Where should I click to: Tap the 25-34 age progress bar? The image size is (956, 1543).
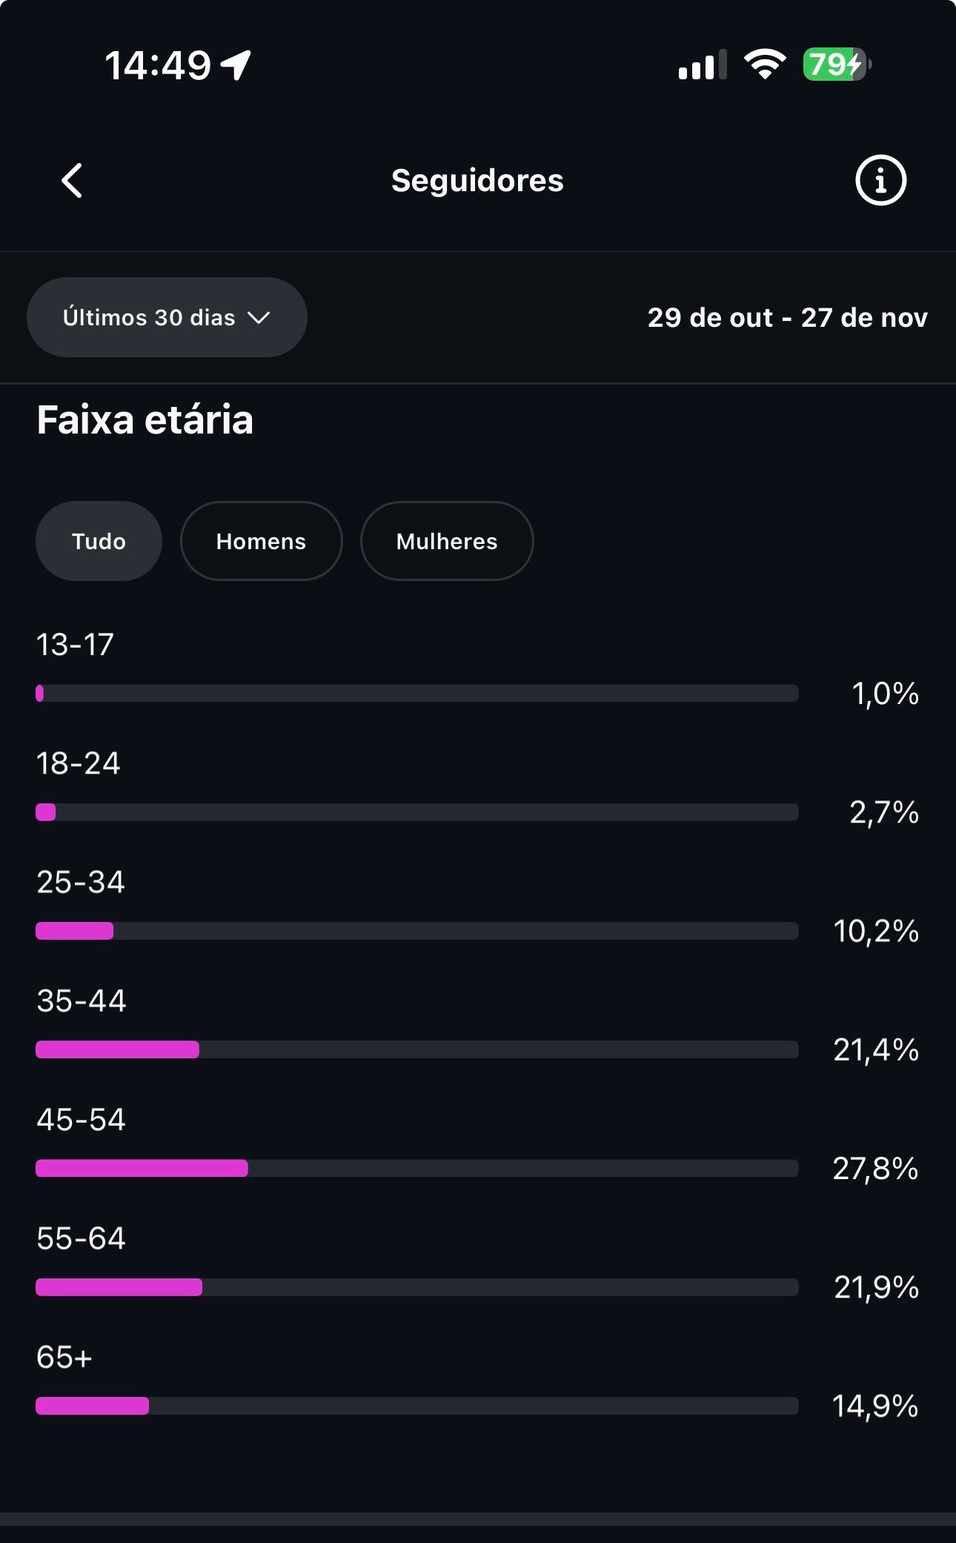coord(416,931)
